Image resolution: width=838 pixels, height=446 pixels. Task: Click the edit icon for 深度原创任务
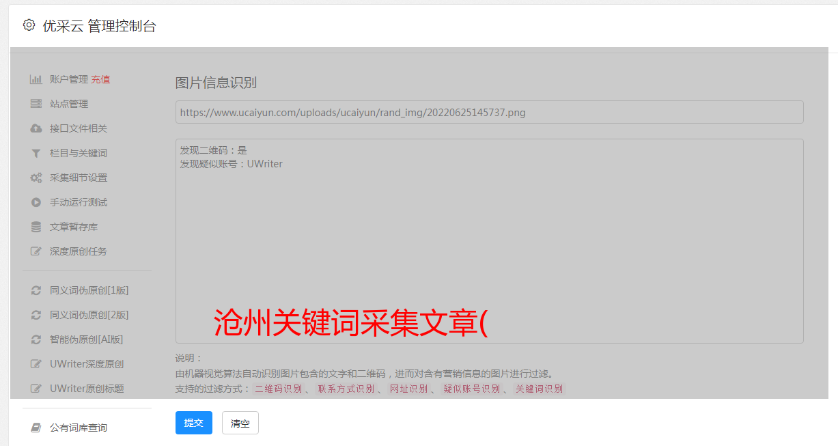pos(36,251)
